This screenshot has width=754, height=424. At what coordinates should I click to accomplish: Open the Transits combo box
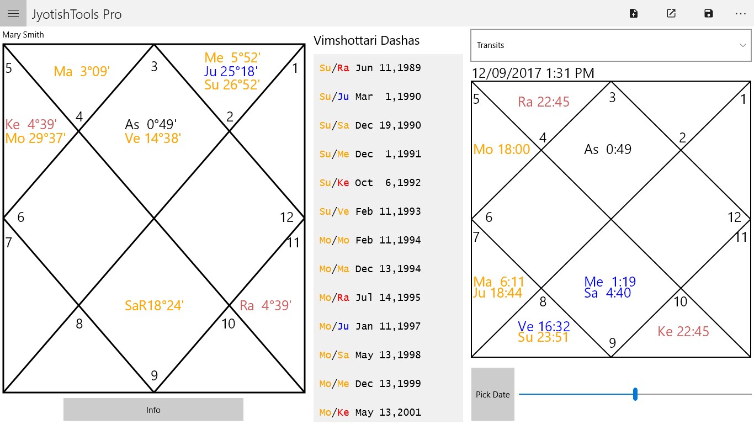[611, 45]
